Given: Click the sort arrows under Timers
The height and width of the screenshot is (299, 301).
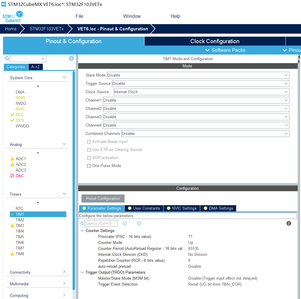Looking at the screenshot, I should 38,203.
